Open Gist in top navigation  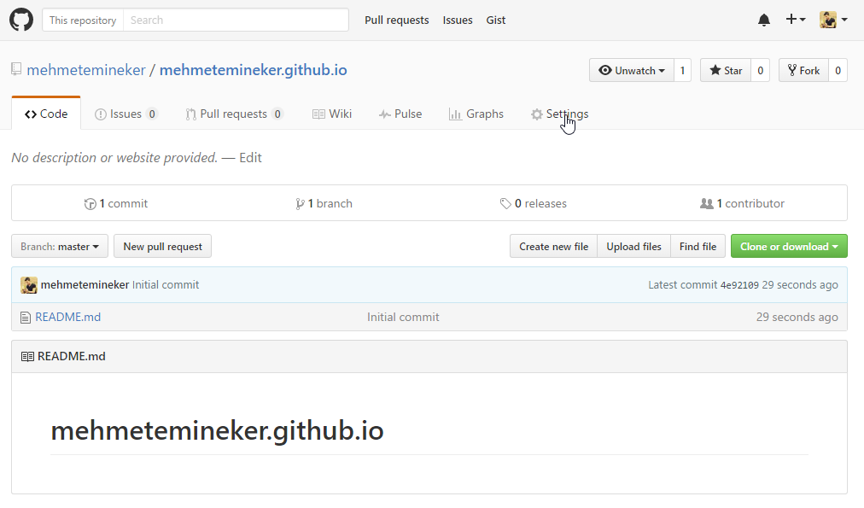pos(495,20)
